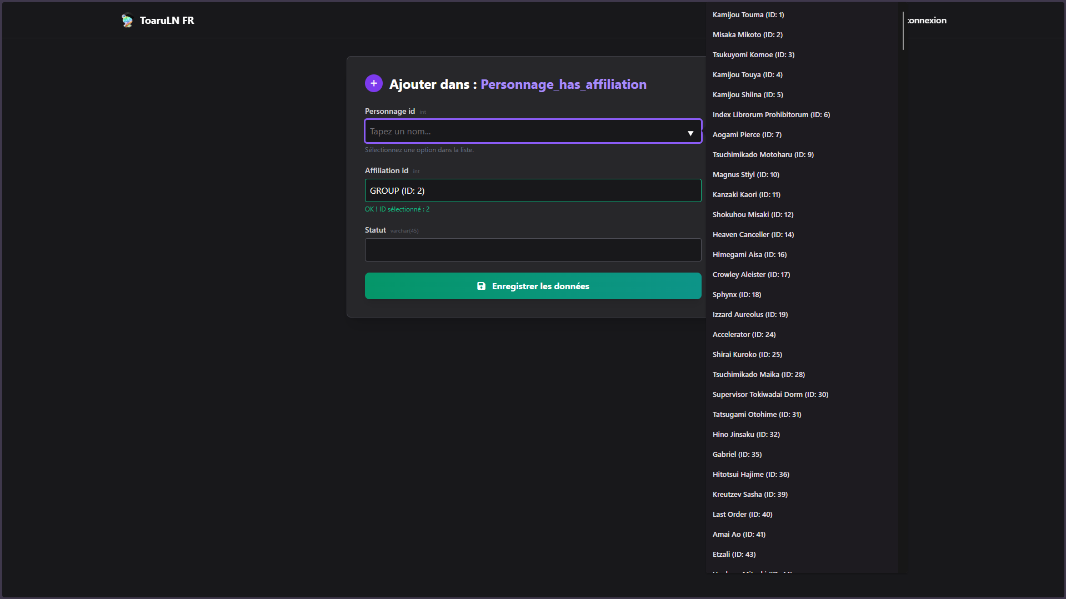Viewport: 1066px width, 599px height.
Task: Choose Shokuhou Misaki (ID: 12) option
Action: click(753, 215)
